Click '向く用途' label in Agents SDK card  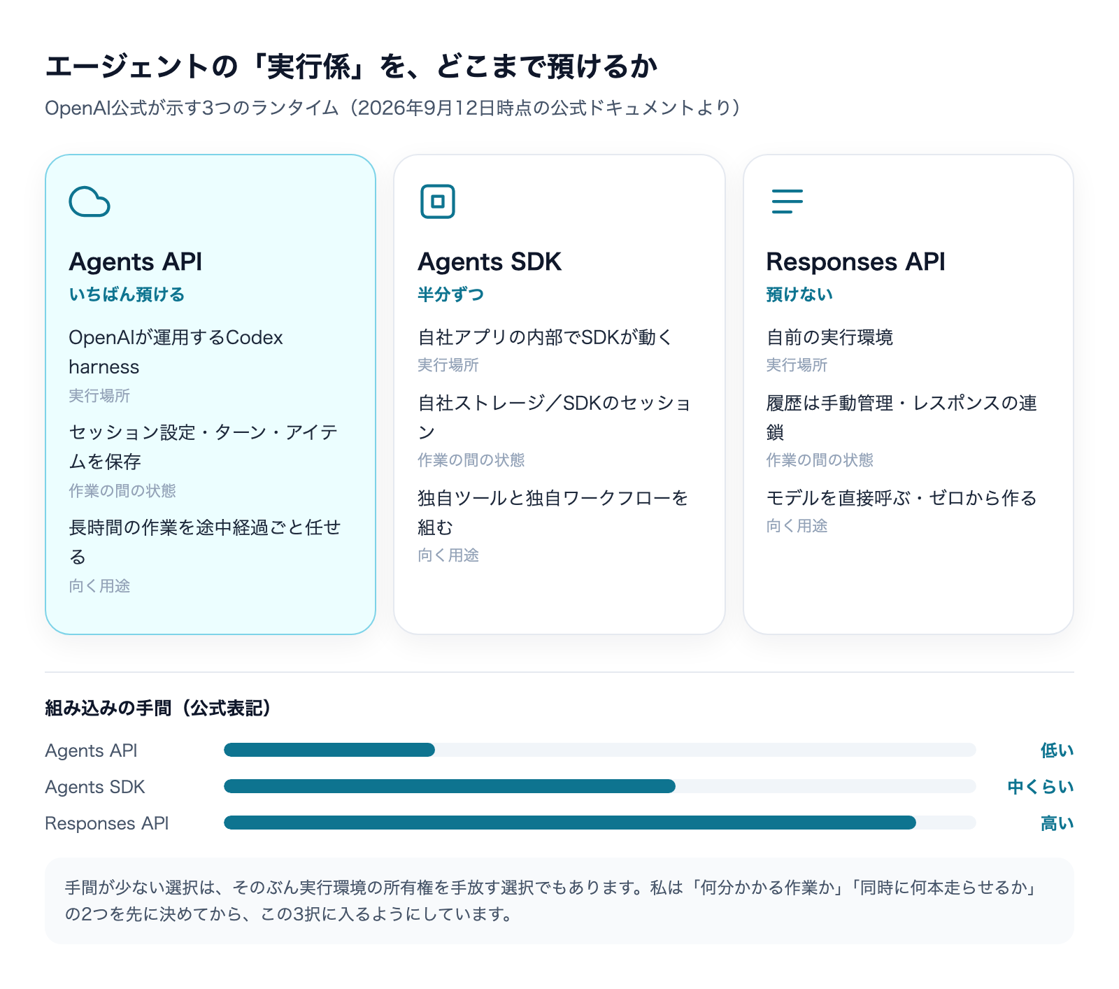point(448,555)
